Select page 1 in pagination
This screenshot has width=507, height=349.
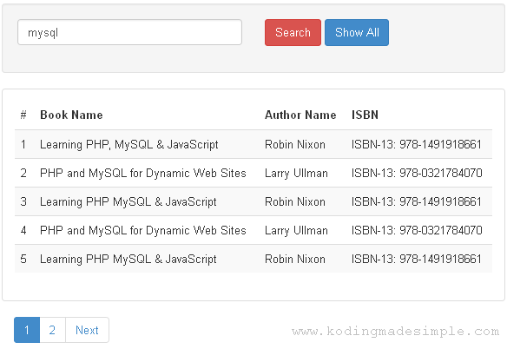[x=27, y=330]
